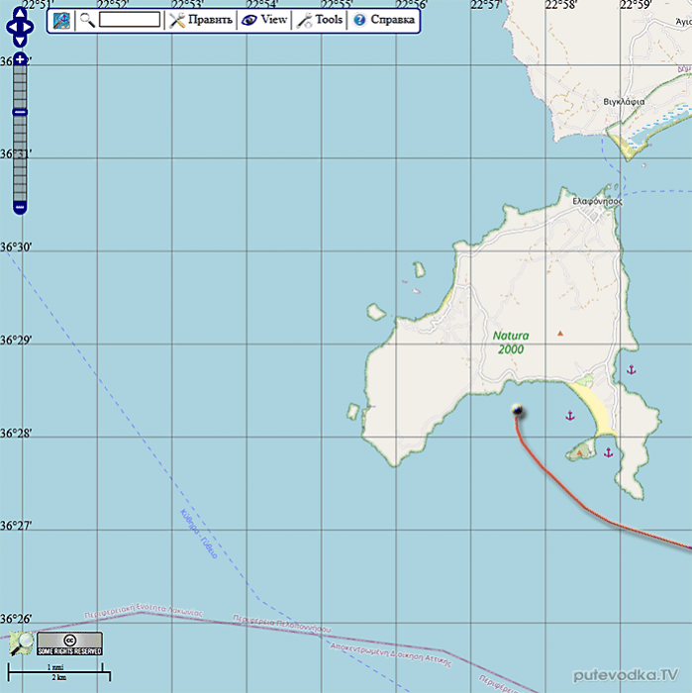Click the anchorage icon east of island

tap(631, 370)
